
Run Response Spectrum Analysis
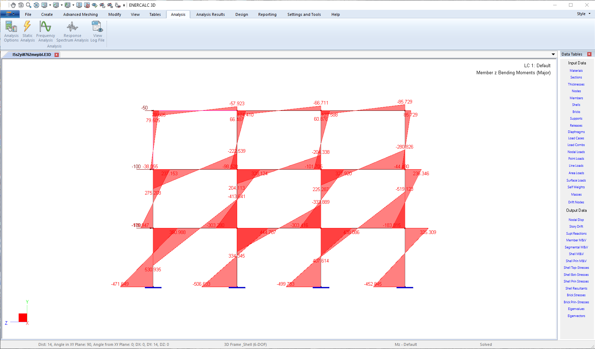click(72, 31)
